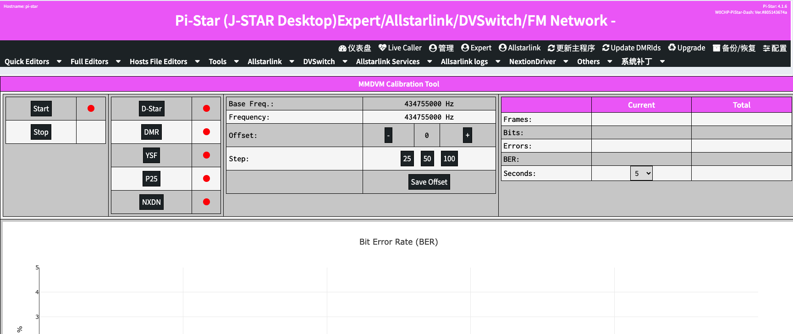The image size is (793, 334).
Task: Select P25 calibration mode
Action: point(151,179)
